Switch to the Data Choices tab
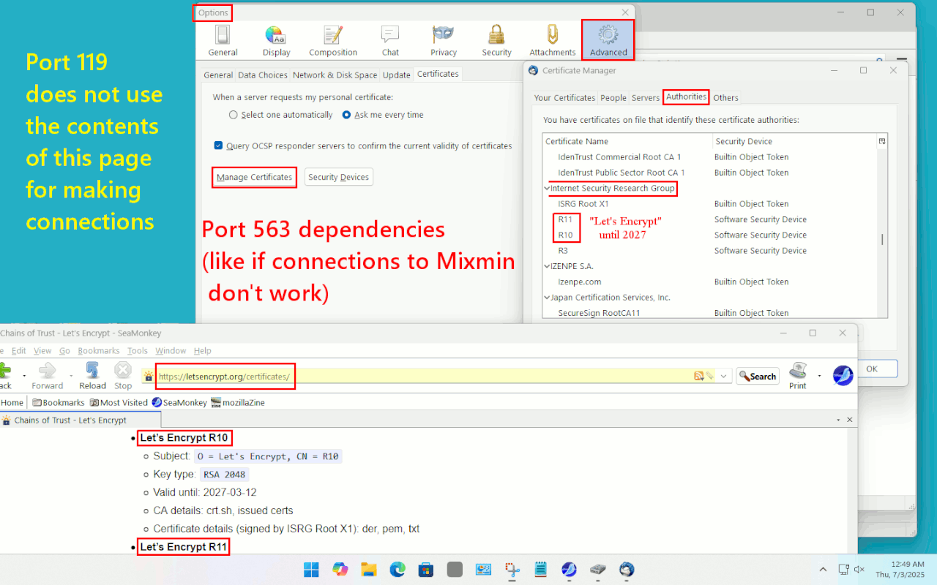The width and height of the screenshot is (937, 585). pyautogui.click(x=263, y=75)
